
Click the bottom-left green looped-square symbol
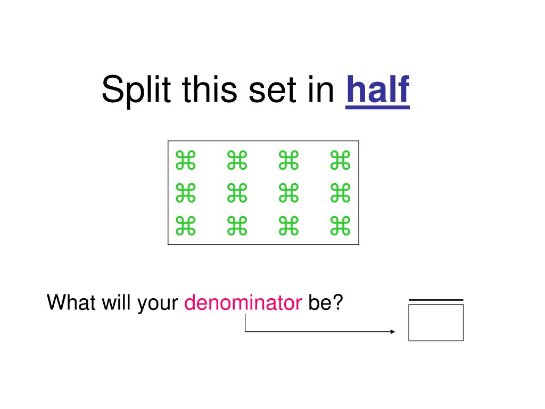coord(186,226)
